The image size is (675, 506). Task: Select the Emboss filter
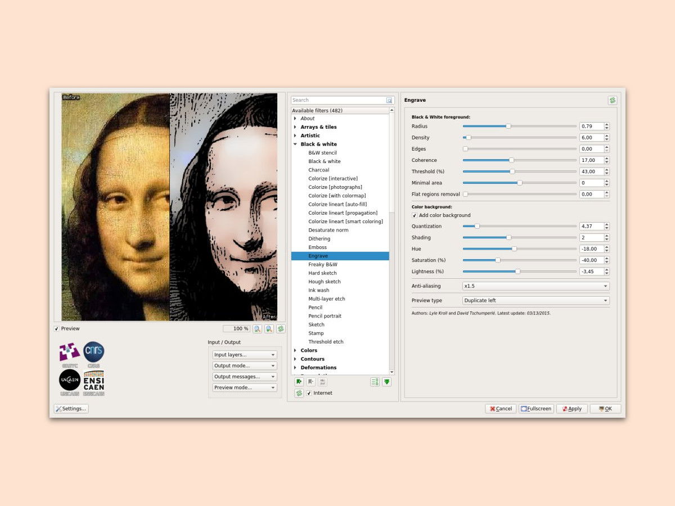[x=317, y=247]
